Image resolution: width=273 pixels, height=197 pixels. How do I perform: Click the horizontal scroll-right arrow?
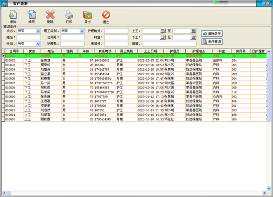pos(264,193)
